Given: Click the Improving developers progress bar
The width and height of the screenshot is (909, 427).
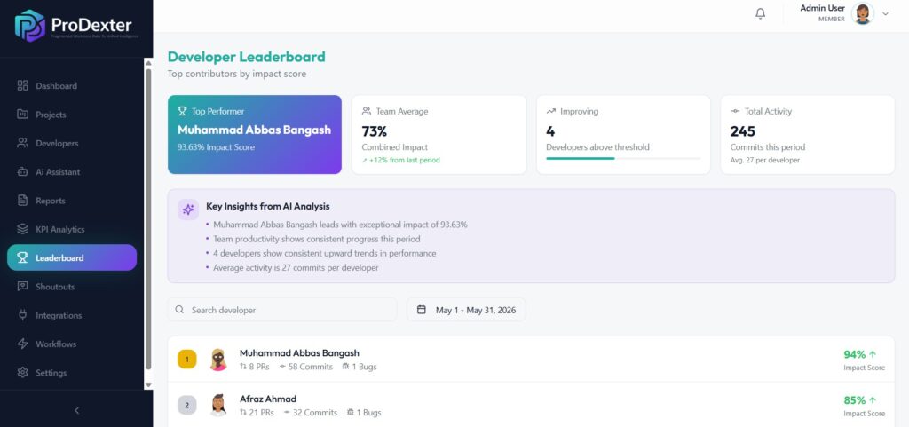Looking at the screenshot, I should pyautogui.click(x=623, y=158).
